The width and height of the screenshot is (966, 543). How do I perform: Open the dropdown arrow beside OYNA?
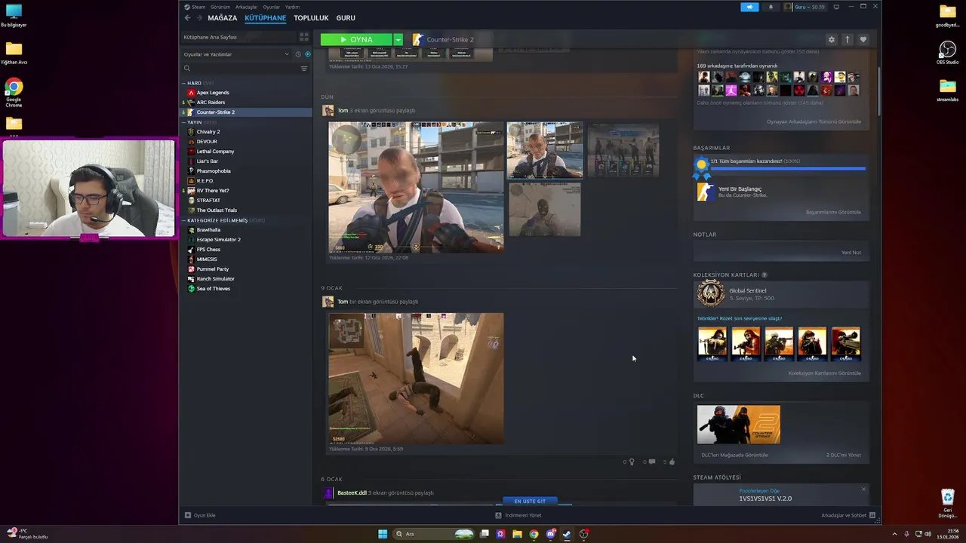click(398, 39)
